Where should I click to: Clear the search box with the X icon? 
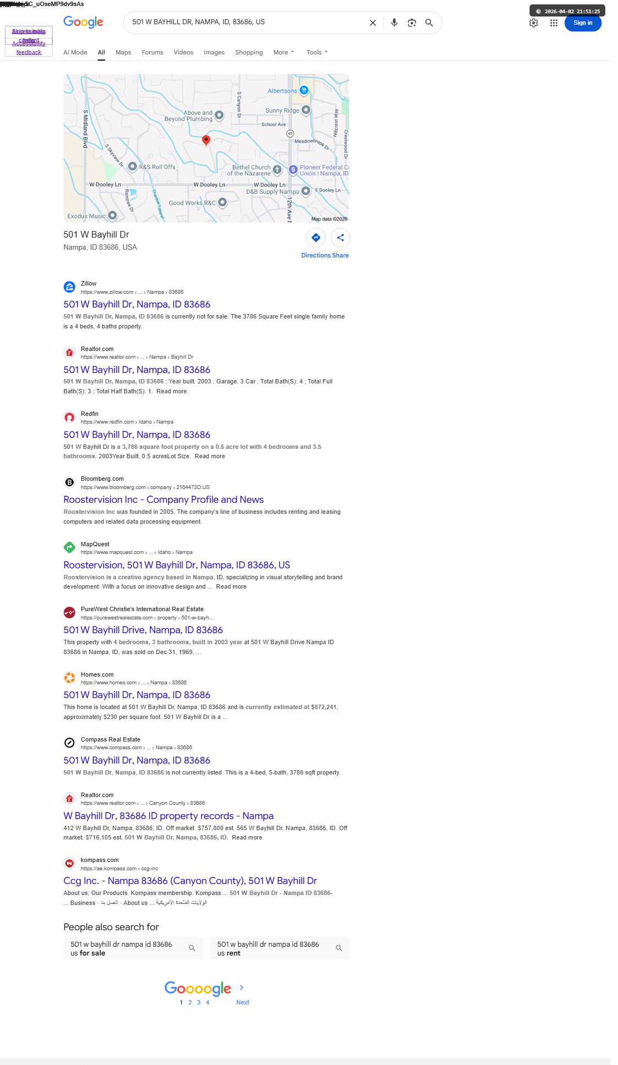[373, 23]
